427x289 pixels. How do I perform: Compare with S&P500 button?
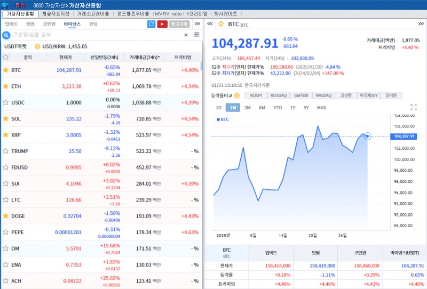point(301,95)
